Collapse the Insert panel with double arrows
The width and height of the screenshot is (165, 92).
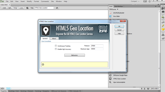click(x=156, y=6)
